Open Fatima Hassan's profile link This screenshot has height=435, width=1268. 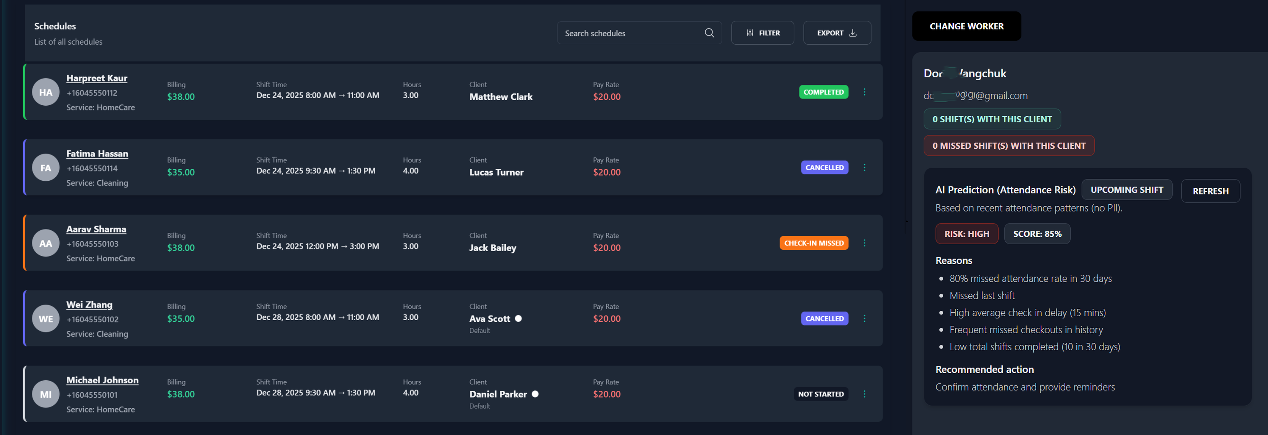point(97,154)
